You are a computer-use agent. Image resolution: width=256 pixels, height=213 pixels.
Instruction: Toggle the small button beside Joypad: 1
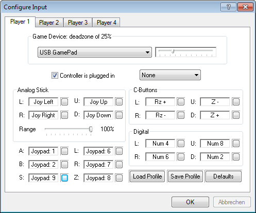(x=64, y=151)
